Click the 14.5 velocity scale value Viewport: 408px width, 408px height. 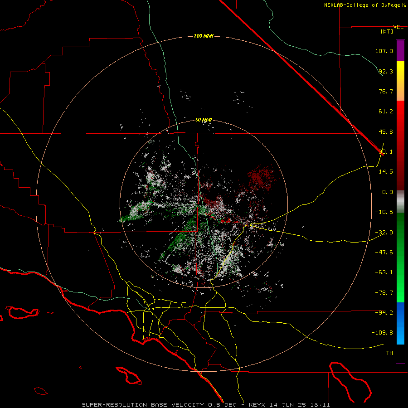pyautogui.click(x=386, y=172)
